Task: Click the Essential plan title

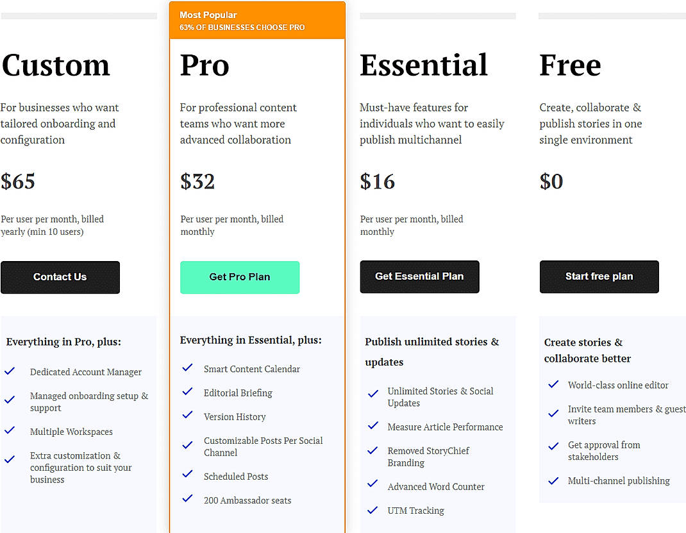Action: point(424,65)
